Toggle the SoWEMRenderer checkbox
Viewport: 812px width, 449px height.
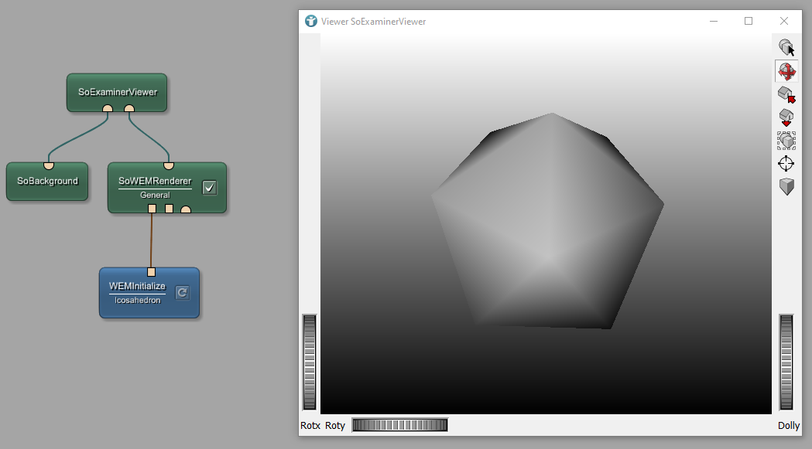pyautogui.click(x=209, y=187)
